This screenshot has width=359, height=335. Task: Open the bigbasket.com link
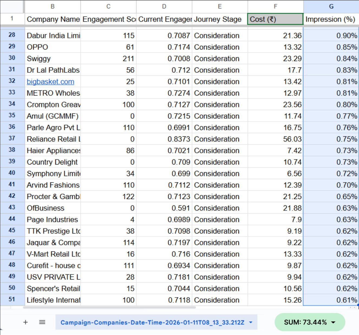point(50,82)
